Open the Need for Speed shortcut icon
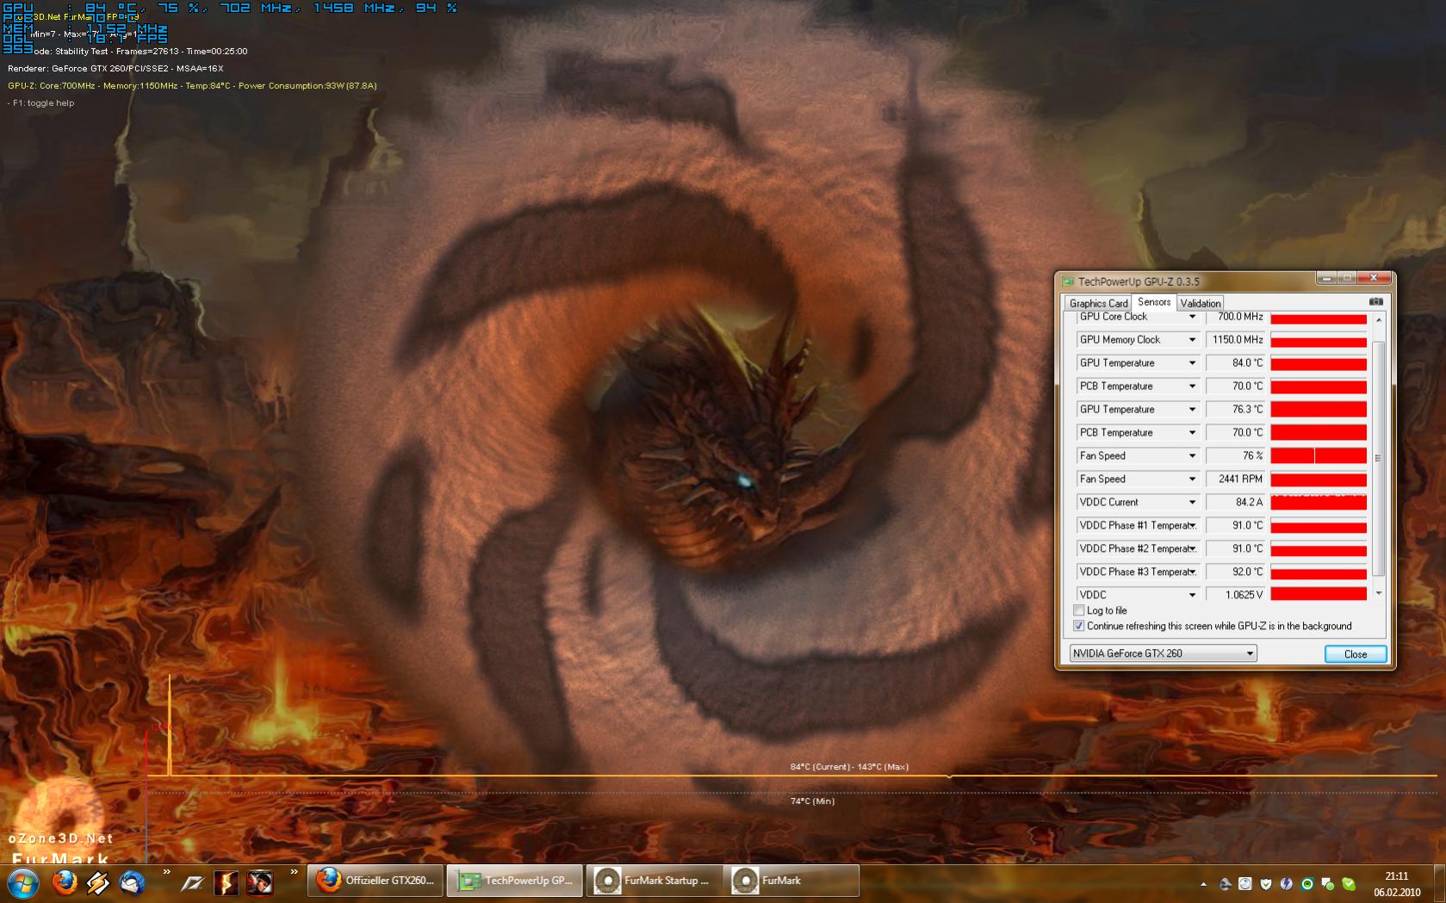Screen dimensions: 1446x903 [x=191, y=882]
